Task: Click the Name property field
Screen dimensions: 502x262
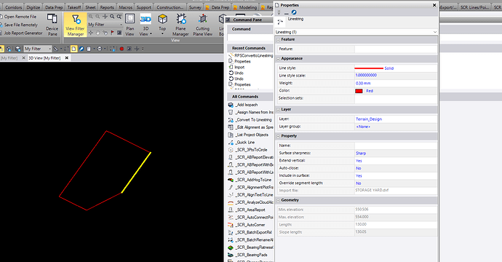Action: (396, 146)
